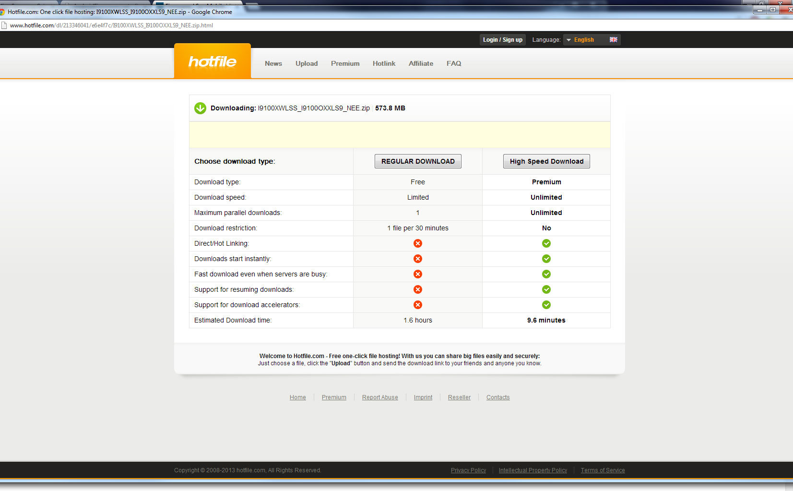
Task: Choose High Speed Download
Action: (x=546, y=161)
